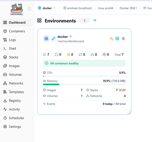Navigate to Stacks
The width and height of the screenshot is (152, 142).
pyautogui.click(x=16, y=57)
